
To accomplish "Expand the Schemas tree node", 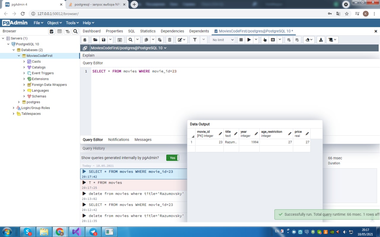I will 24,96.
